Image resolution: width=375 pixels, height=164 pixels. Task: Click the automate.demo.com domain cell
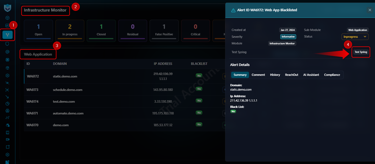pyautogui.click(x=68, y=113)
